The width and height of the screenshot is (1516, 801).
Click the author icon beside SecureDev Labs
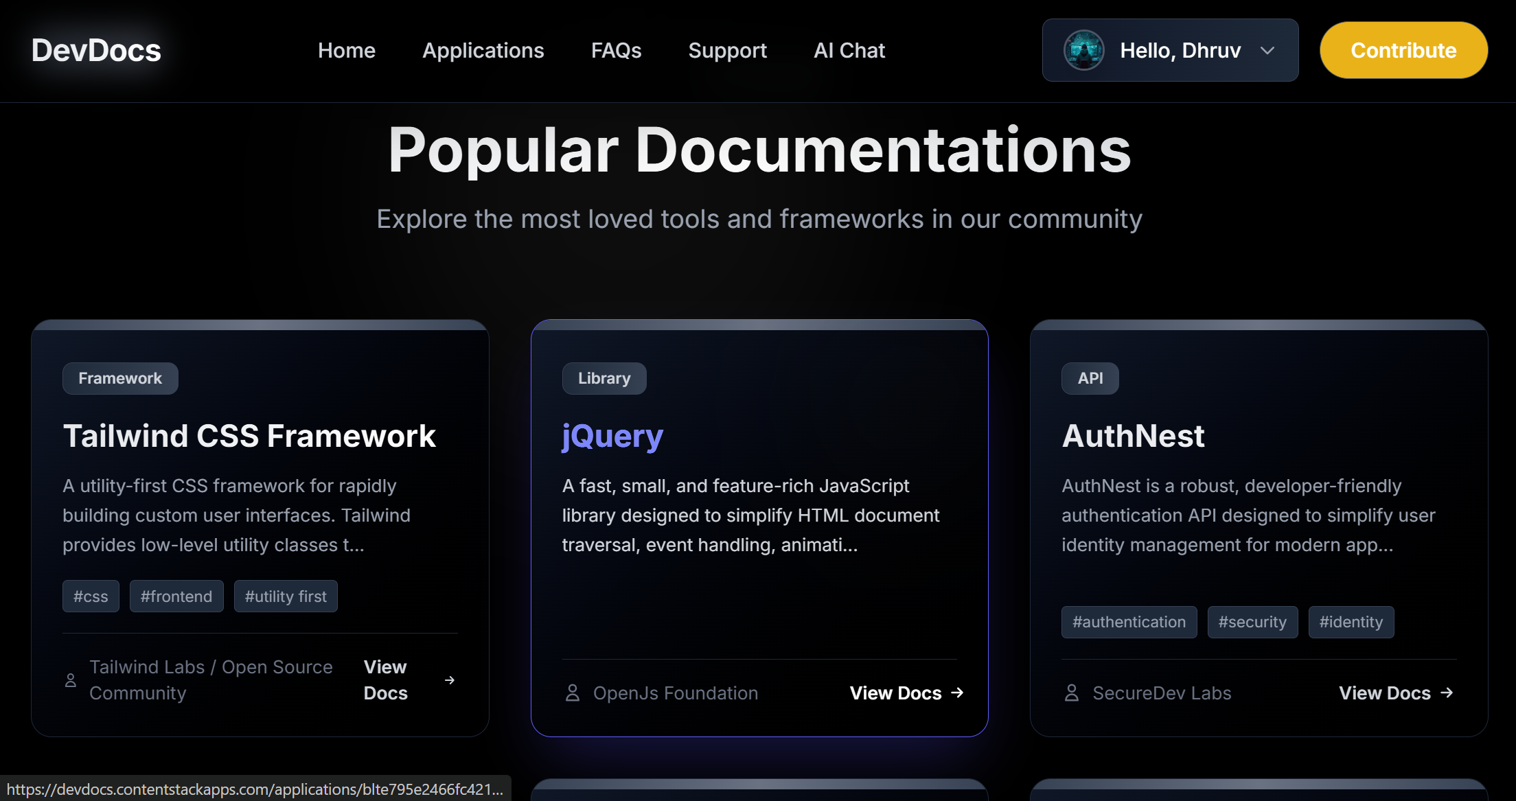(x=1071, y=693)
